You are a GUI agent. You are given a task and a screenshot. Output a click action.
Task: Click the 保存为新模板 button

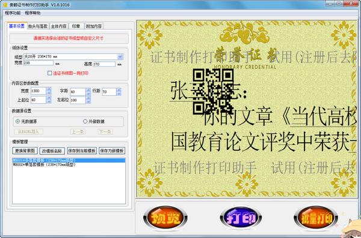pyautogui.click(x=112, y=151)
